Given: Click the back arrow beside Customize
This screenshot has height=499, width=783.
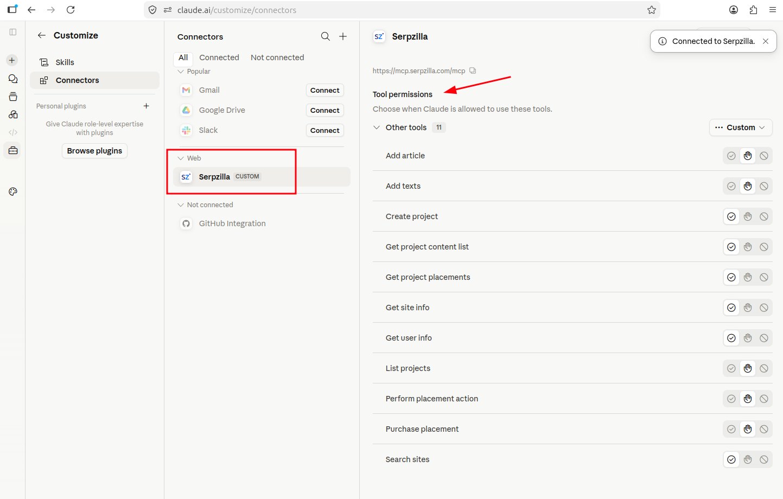Looking at the screenshot, I should [x=42, y=35].
